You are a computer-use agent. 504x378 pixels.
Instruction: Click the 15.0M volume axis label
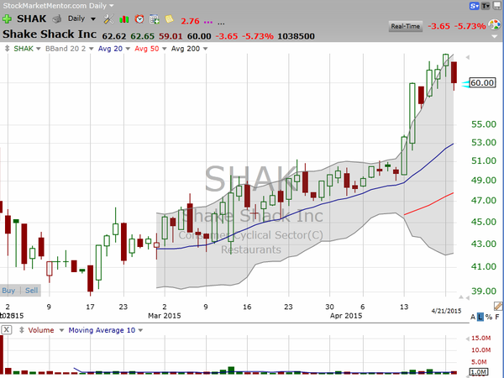480,339
